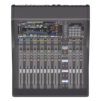Screen dimensions: 101x101
Task: Touch the blue-lit encoder on strip B
Action: pyautogui.click(x=74, y=49)
